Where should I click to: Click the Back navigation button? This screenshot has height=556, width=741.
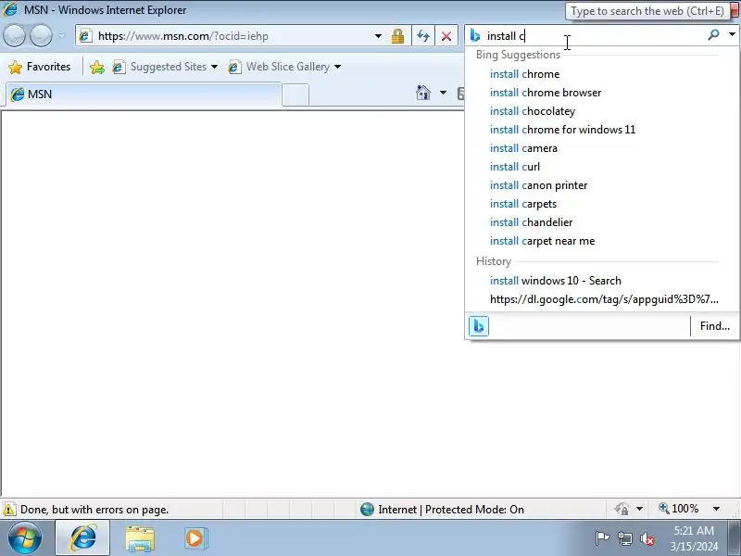pyautogui.click(x=14, y=36)
